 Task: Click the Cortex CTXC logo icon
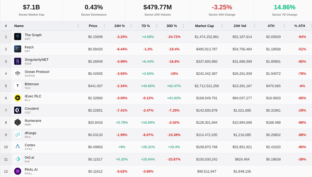(18, 147)
